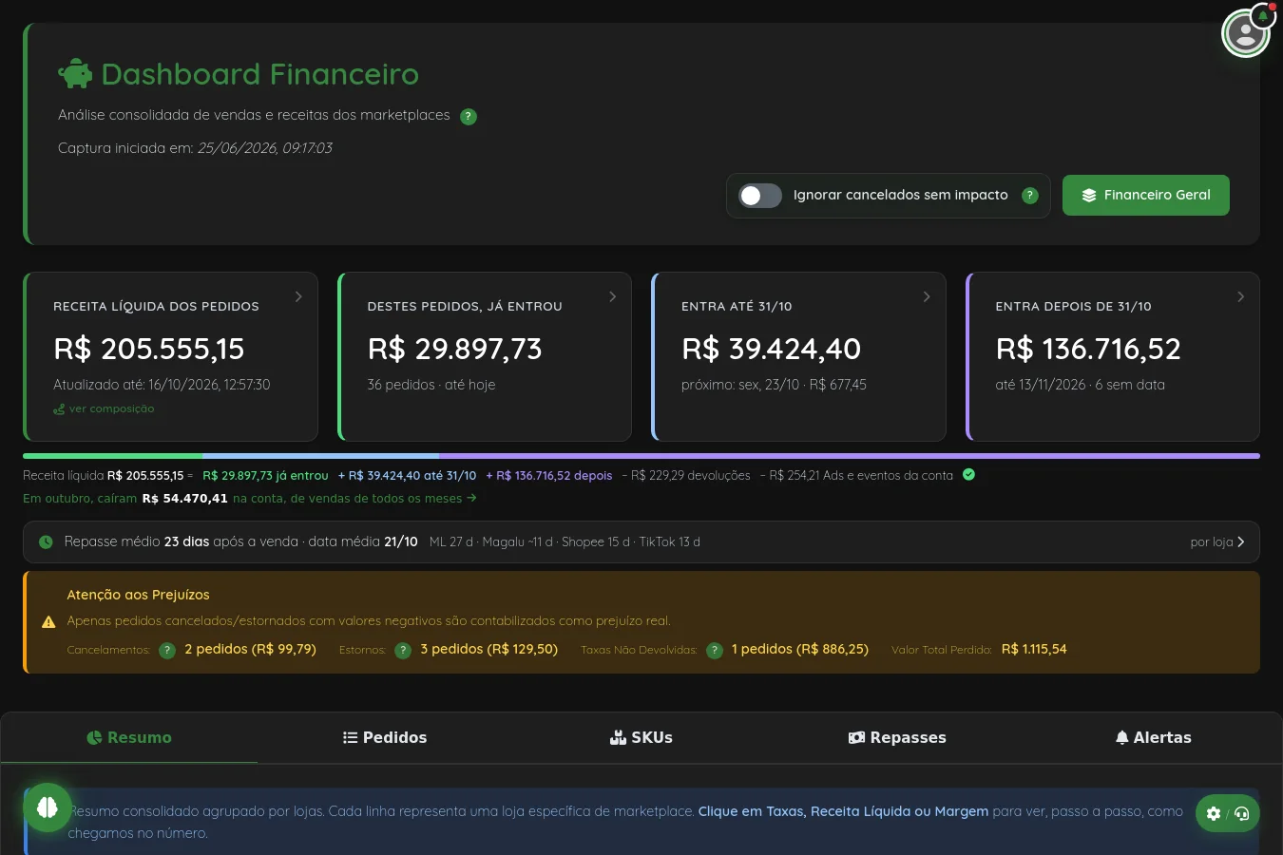
Task: Click help icon next to Ignorar cancelados
Action: [x=1030, y=196]
